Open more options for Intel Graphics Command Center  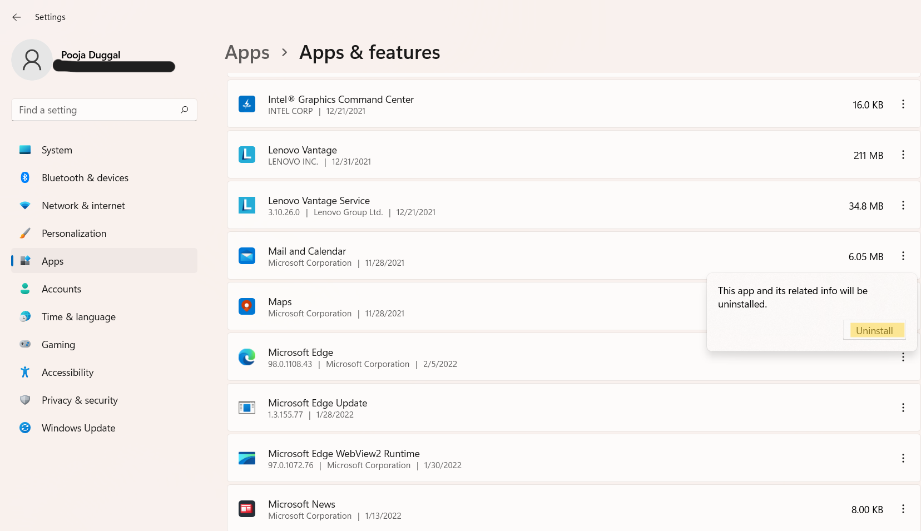click(903, 104)
